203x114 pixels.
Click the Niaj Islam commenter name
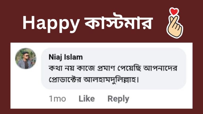click(x=66, y=57)
